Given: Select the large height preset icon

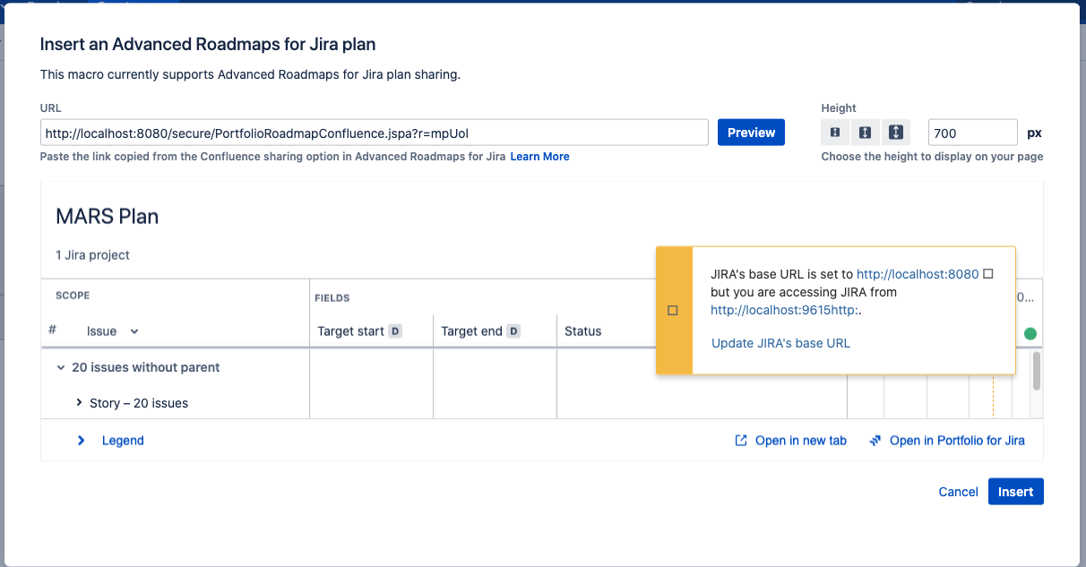Looking at the screenshot, I should [x=896, y=133].
